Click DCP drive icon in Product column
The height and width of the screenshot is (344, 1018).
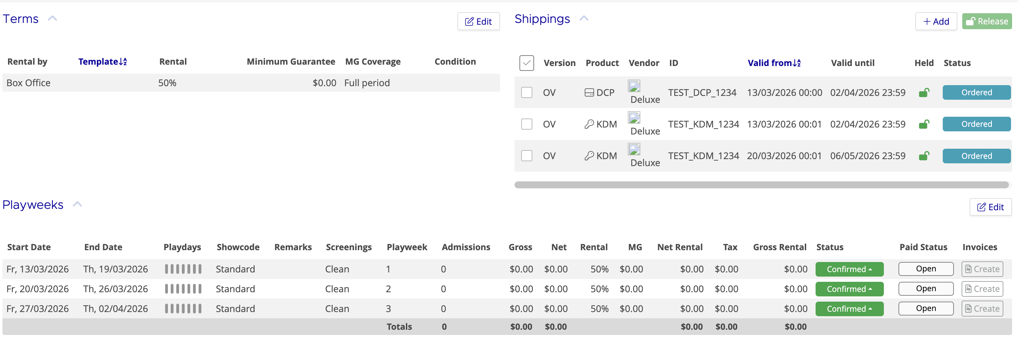589,92
